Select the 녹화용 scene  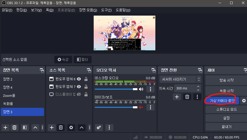(x=22, y=104)
